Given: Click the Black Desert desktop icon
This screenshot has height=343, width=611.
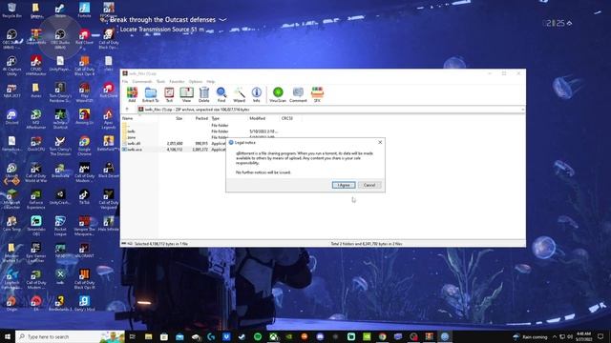Looking at the screenshot, I should pos(108,170).
